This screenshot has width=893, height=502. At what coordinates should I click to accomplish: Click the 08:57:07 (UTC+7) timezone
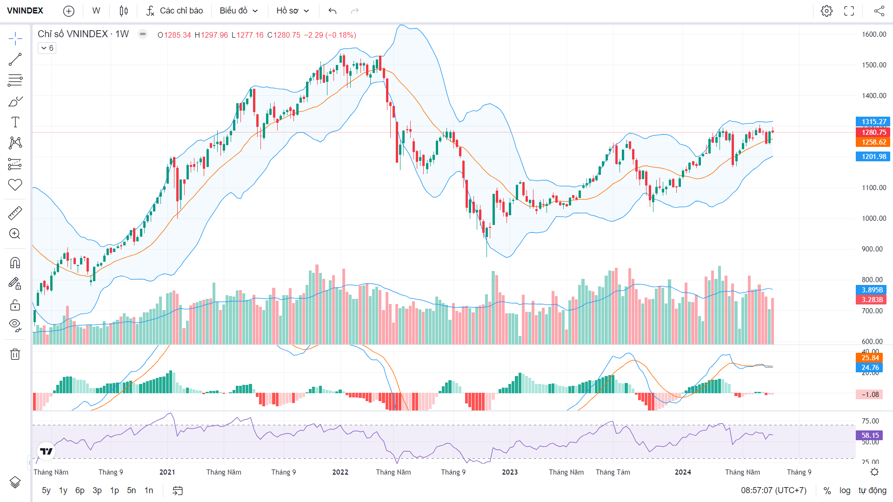pyautogui.click(x=773, y=490)
